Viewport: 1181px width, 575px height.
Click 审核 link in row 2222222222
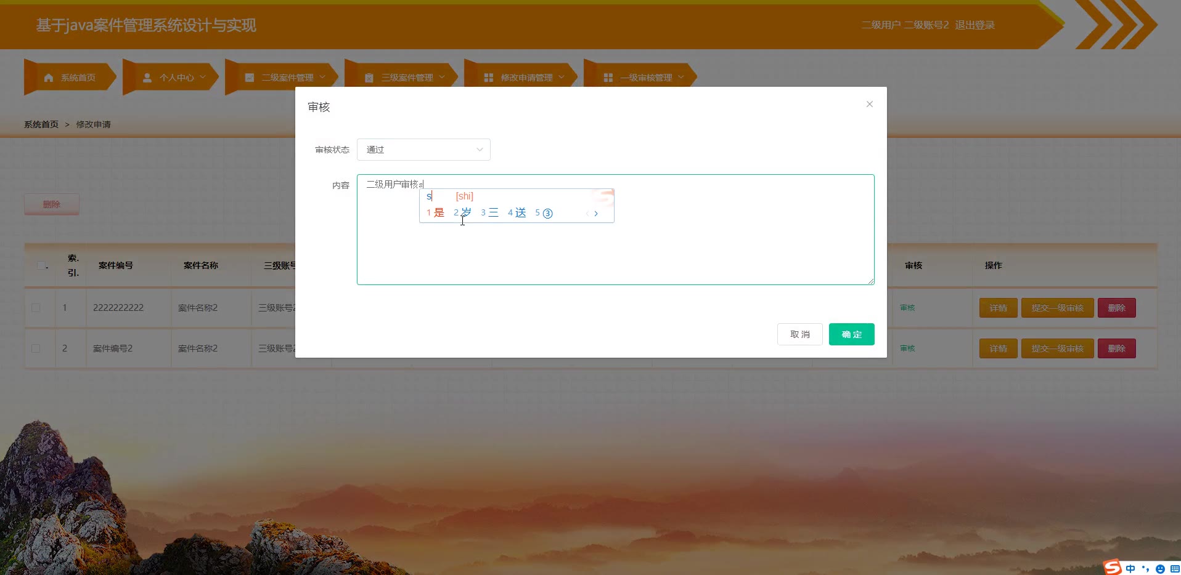pos(907,308)
